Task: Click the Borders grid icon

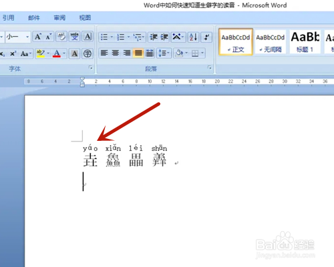Action: 195,53
